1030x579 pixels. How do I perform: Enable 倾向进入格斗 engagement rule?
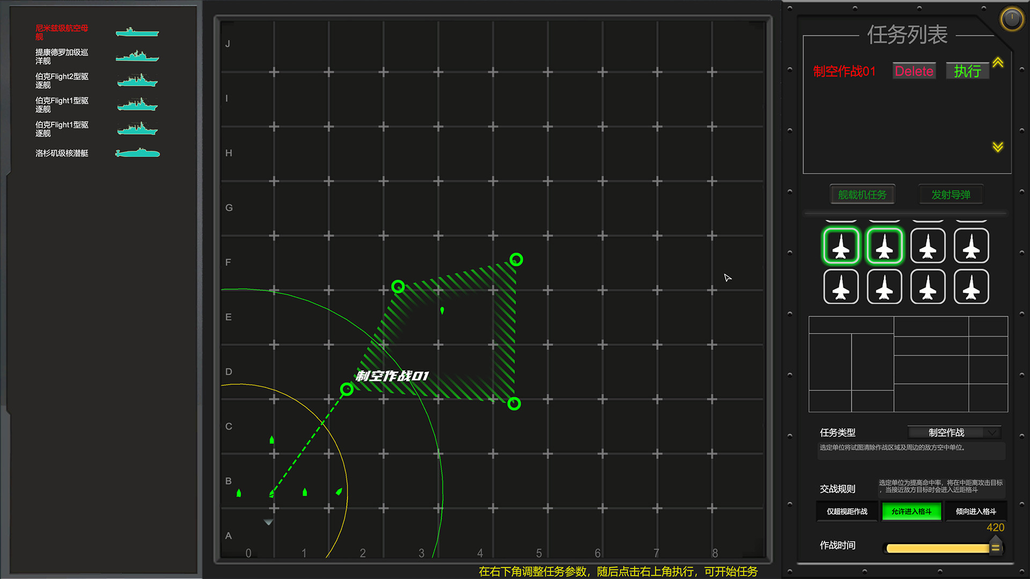pyautogui.click(x=976, y=511)
